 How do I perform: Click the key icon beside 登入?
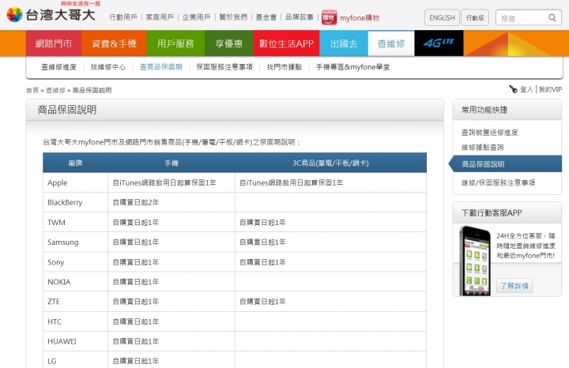[x=513, y=88]
